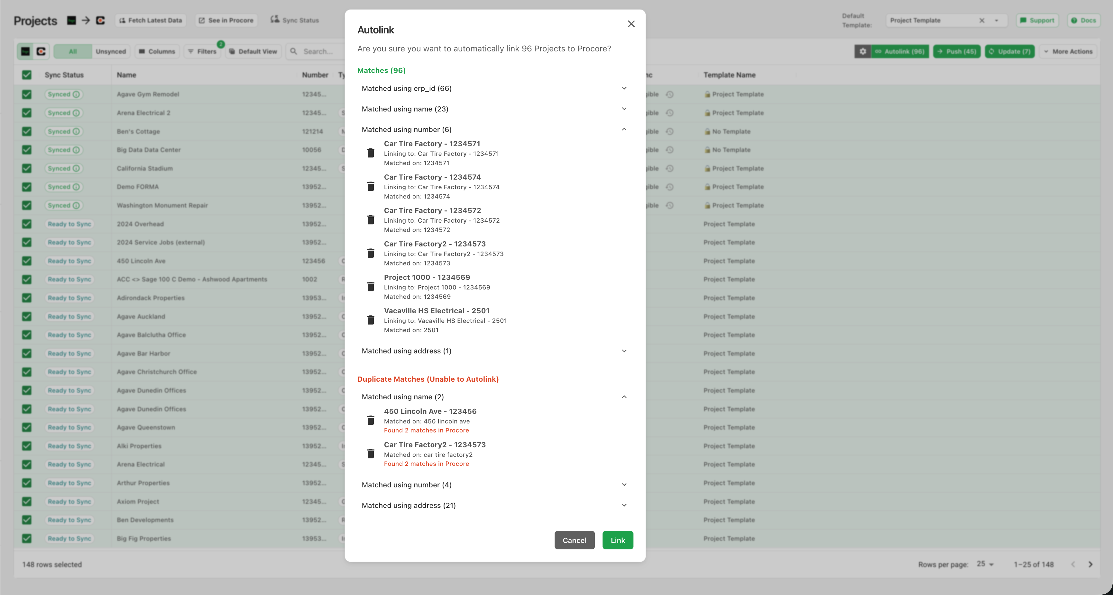Uncheck the Adirondack Properties row

(27, 298)
